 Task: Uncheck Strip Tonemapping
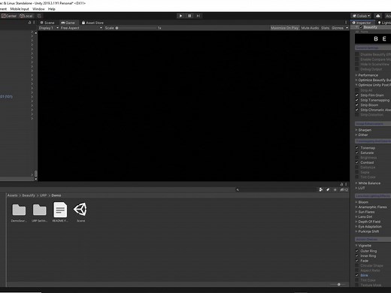(356, 100)
